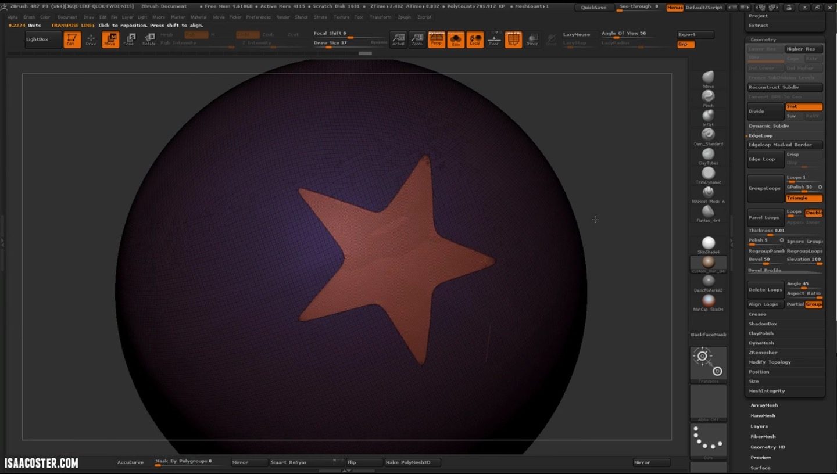This screenshot has width=837, height=474.
Task: Open the Alpha Off thumbnail
Action: (x=708, y=403)
